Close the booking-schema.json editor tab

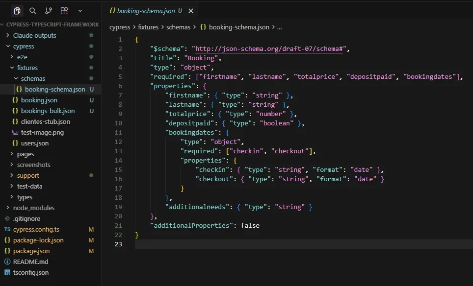pyautogui.click(x=191, y=11)
